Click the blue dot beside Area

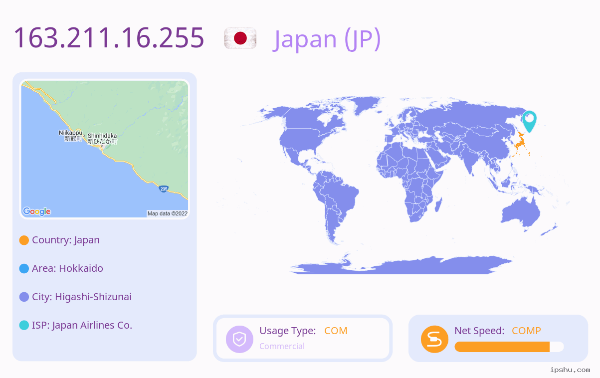[24, 268]
